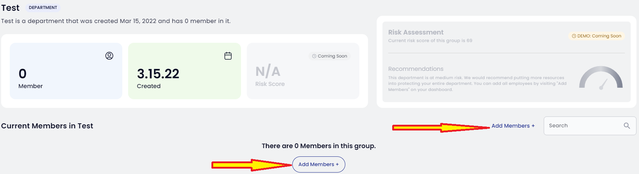Click the department description sentence
The width and height of the screenshot is (639, 174).
116,21
